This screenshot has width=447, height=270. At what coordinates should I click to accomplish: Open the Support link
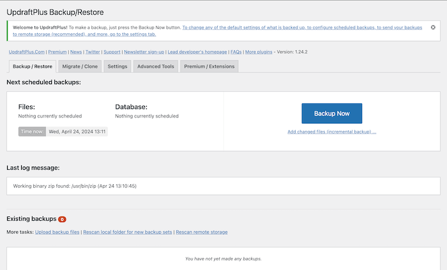(x=112, y=52)
